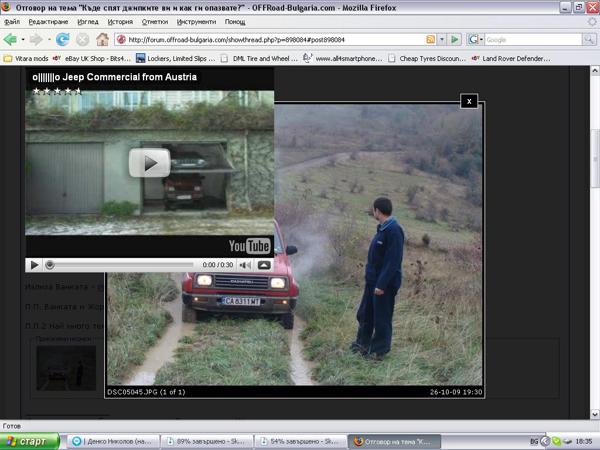This screenshot has width=600, height=450.
Task: Open the eBay UK Shop bookmark
Action: (92, 59)
